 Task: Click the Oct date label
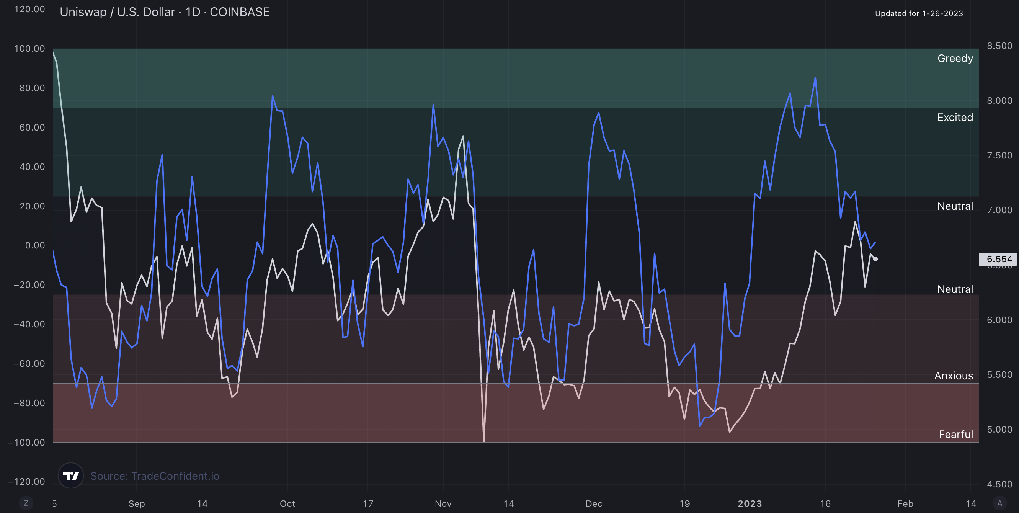coord(287,504)
